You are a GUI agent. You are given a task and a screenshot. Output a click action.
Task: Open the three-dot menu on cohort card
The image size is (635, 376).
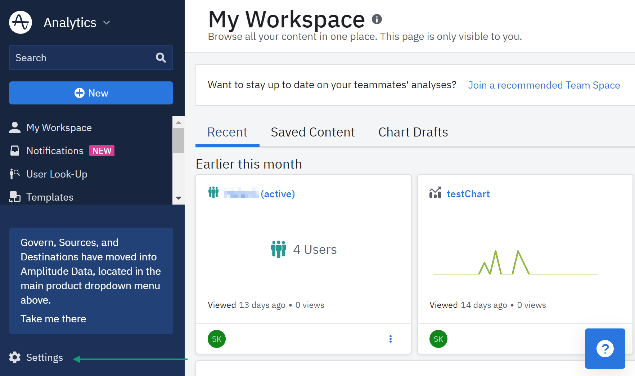pyautogui.click(x=390, y=339)
